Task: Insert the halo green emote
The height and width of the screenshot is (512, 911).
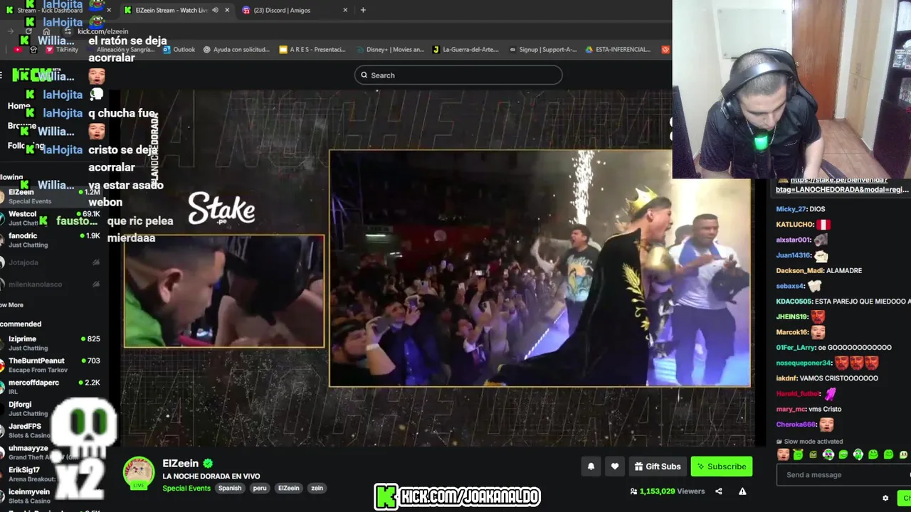Action: 798,454
